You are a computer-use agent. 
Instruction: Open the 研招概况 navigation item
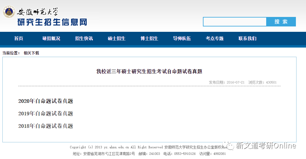click(51, 38)
